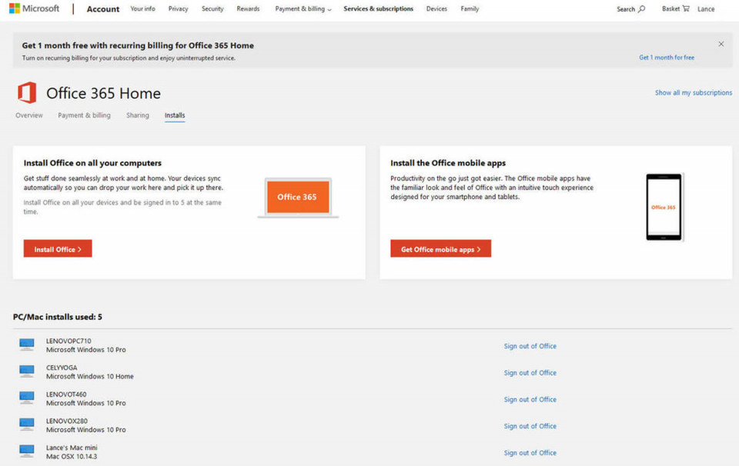Click the CELYYOGA computer icon
The image size is (739, 466).
point(26,371)
